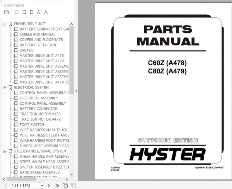Open the bookmarks options menu icon

click(x=6, y=12)
